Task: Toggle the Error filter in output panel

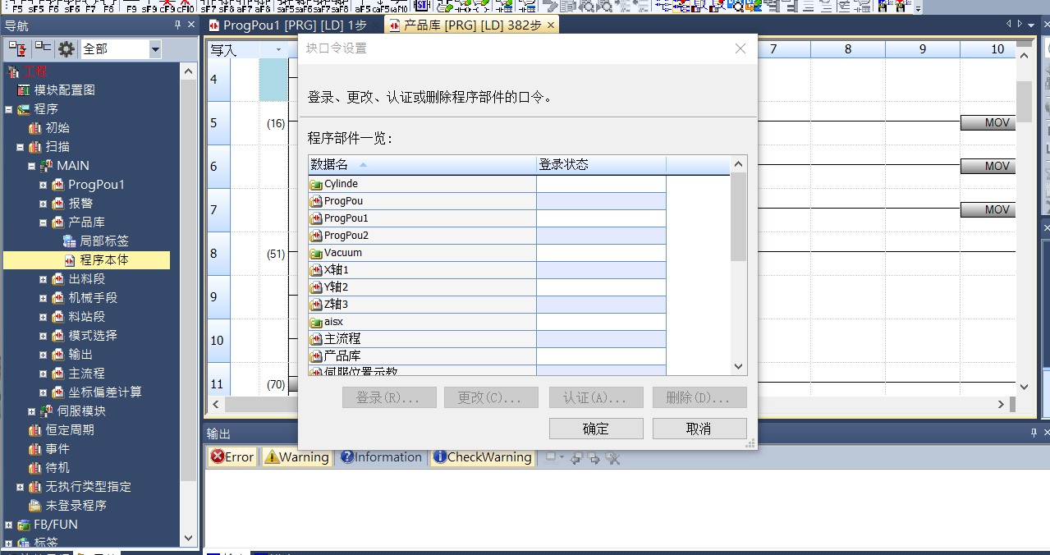Action: click(x=232, y=457)
